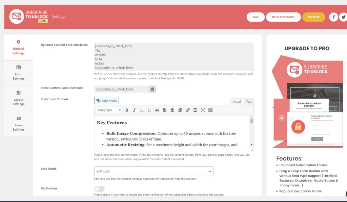Align text center in the editor
The width and height of the screenshot is (347, 202).
[x=172, y=110]
